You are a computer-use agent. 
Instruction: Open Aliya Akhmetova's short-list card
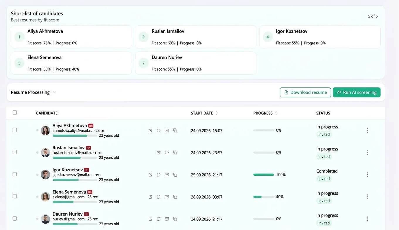(71, 37)
